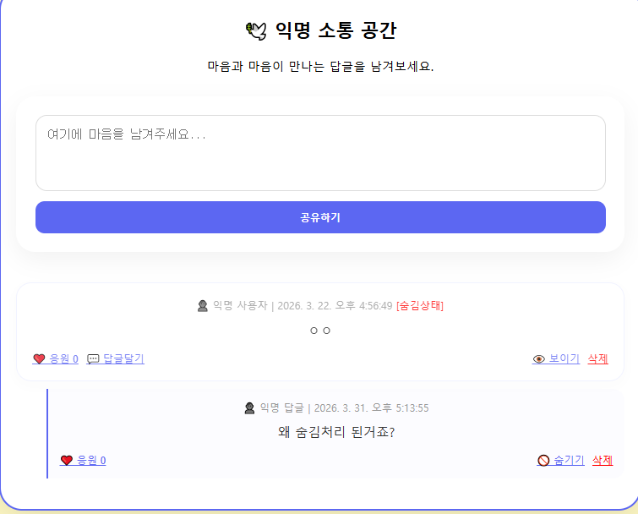The image size is (638, 514).
Task: Focus the '여기에 마음을 남겨주세요' text area
Action: click(x=320, y=153)
